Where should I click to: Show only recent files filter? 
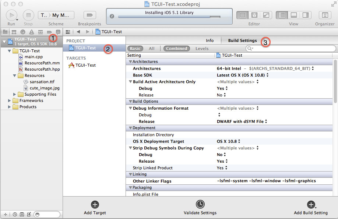[15, 215]
